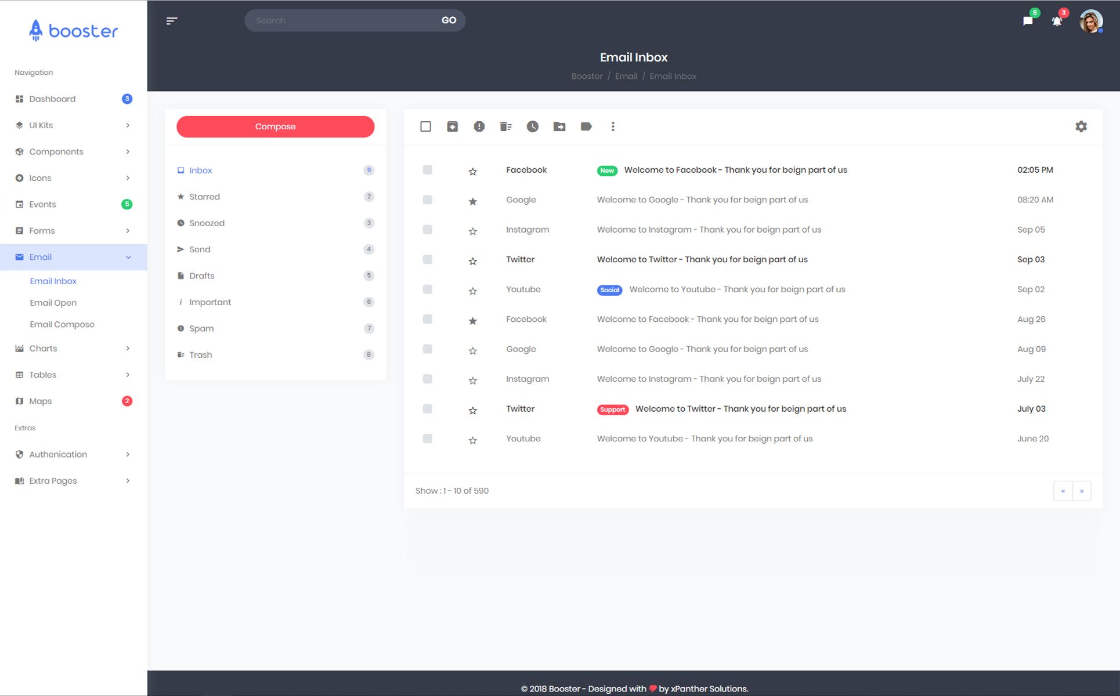Select the Twitter Sep 03 email checkbox

tap(427, 259)
